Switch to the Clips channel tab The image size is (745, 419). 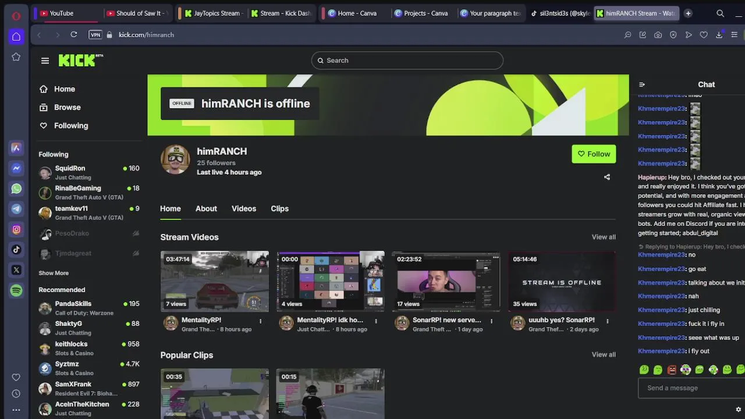coord(279,208)
